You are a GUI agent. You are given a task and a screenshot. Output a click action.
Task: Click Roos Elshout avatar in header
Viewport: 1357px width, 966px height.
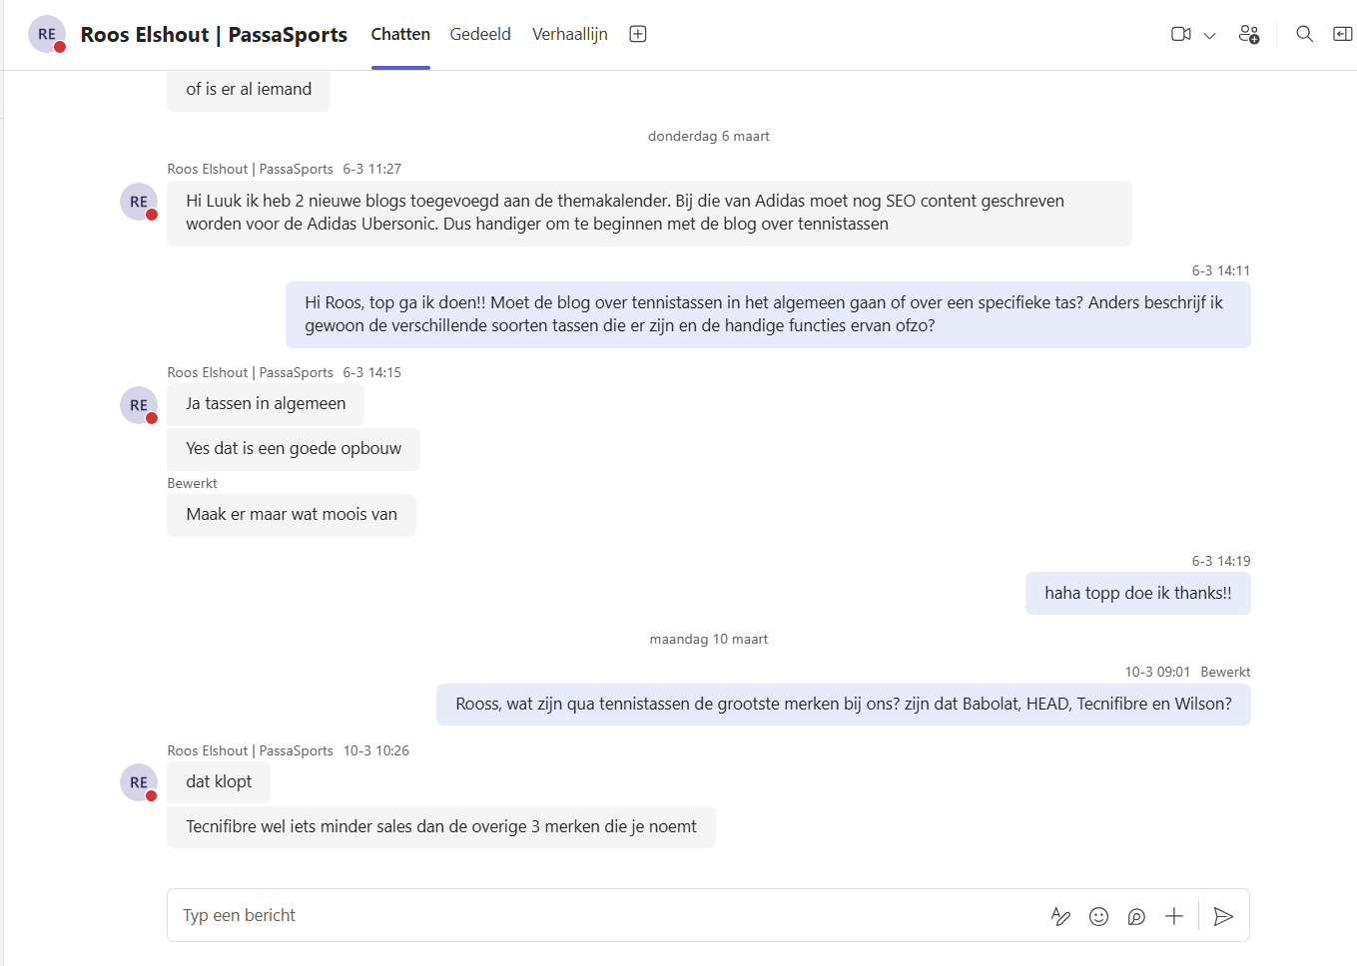click(47, 34)
